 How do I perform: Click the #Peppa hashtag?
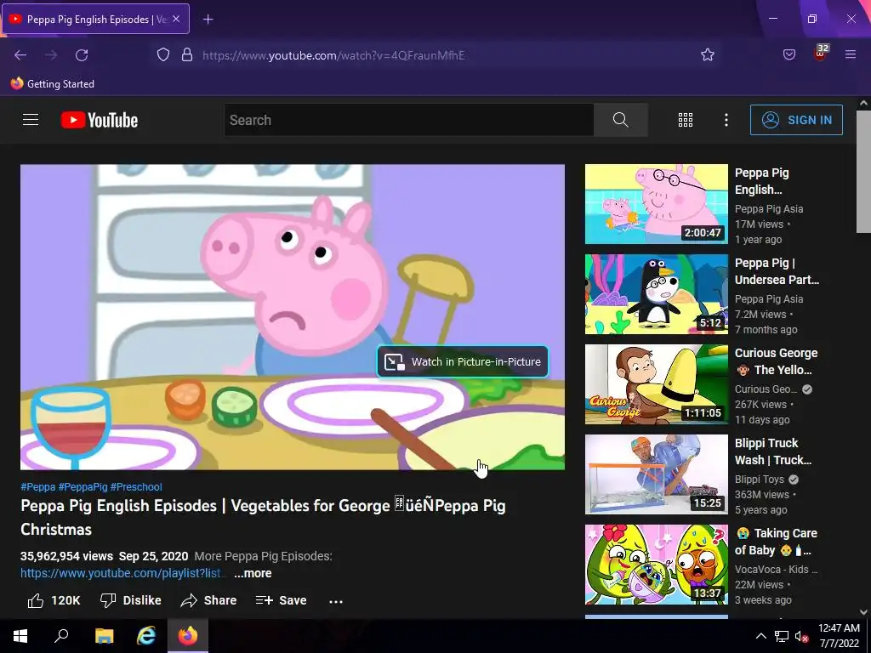click(x=37, y=487)
